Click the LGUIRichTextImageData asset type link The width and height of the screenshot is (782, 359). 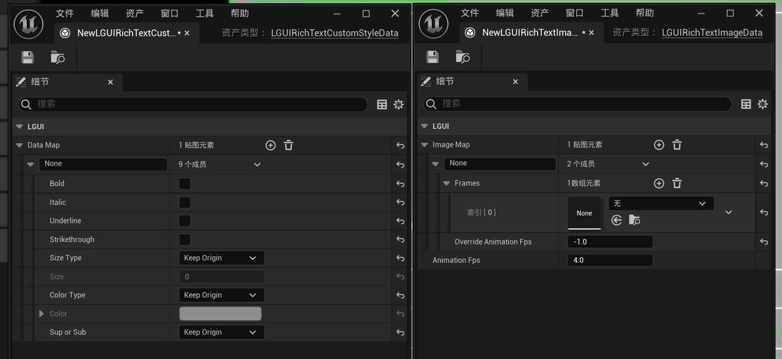coord(712,33)
